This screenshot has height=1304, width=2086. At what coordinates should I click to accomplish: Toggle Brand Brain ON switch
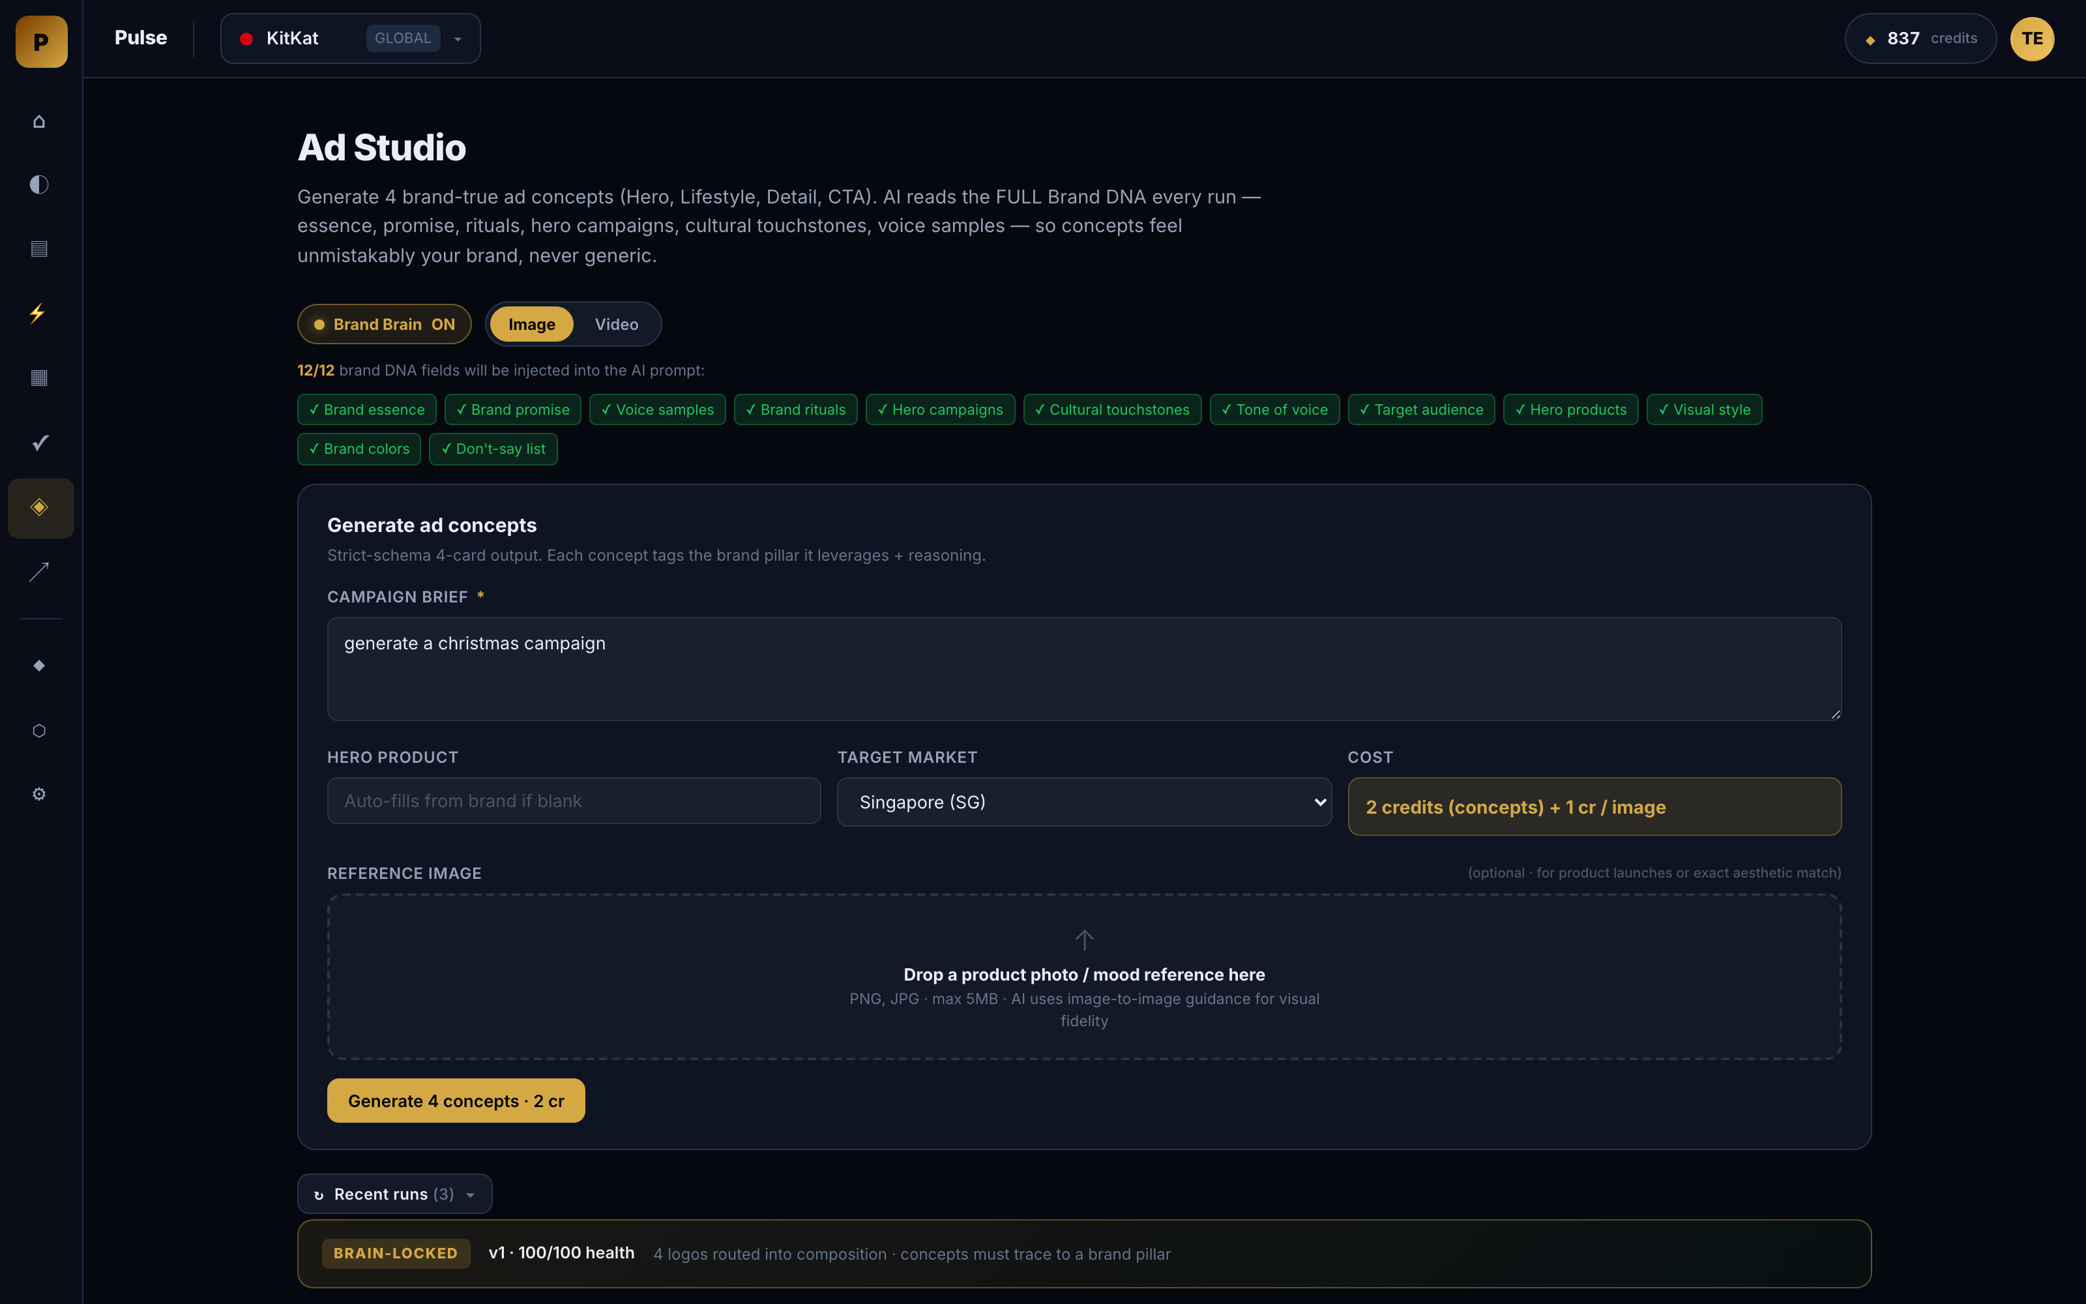[385, 324]
